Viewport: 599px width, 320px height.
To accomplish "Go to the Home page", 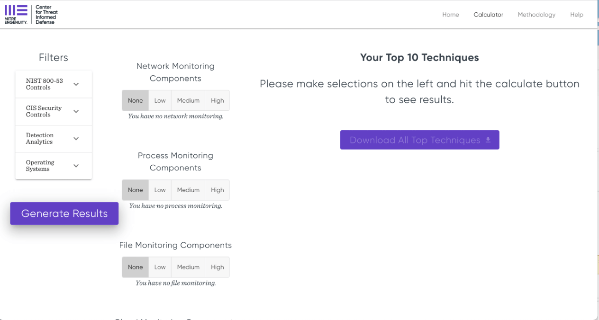I will coord(450,15).
